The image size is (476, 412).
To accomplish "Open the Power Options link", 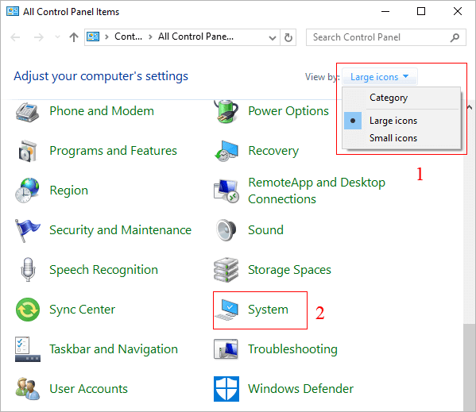I will 288,111.
